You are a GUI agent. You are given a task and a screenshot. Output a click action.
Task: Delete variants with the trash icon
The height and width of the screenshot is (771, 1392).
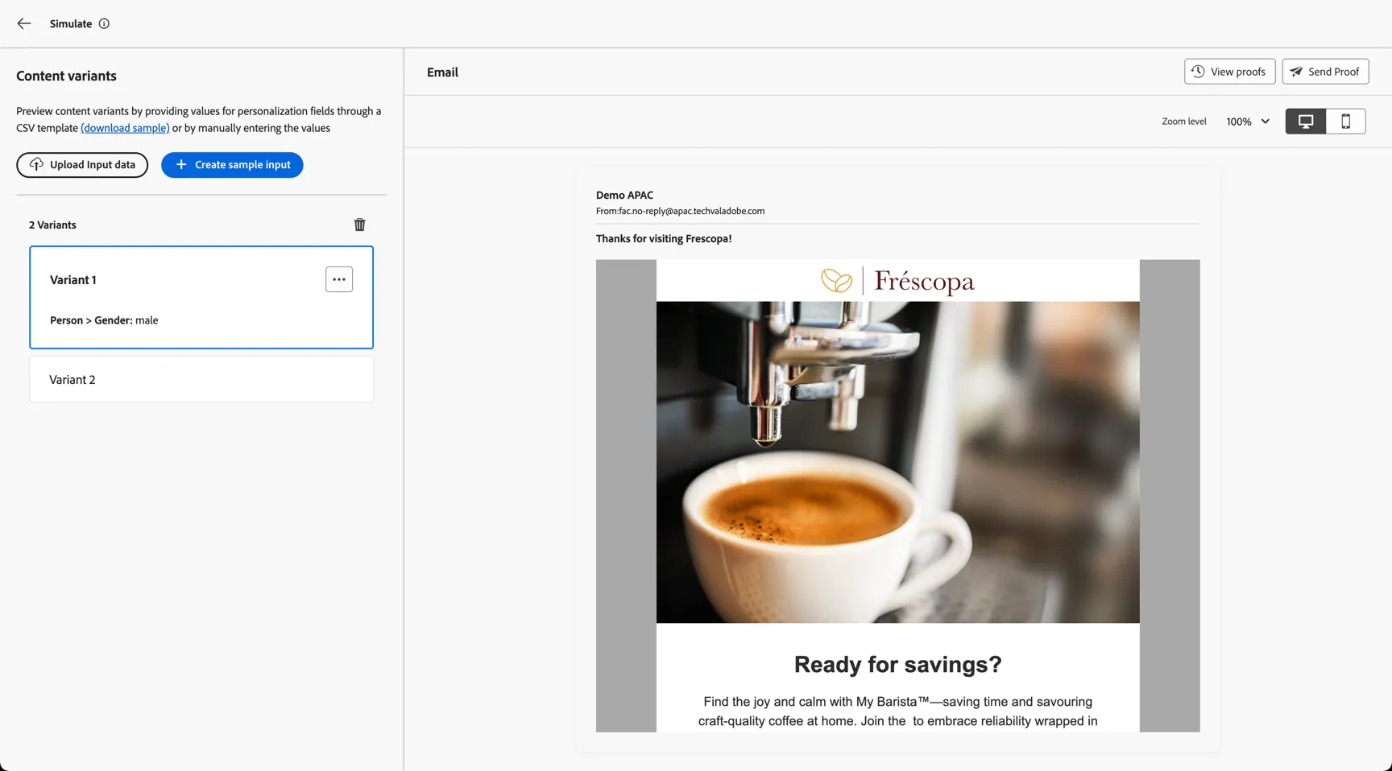[x=360, y=225]
